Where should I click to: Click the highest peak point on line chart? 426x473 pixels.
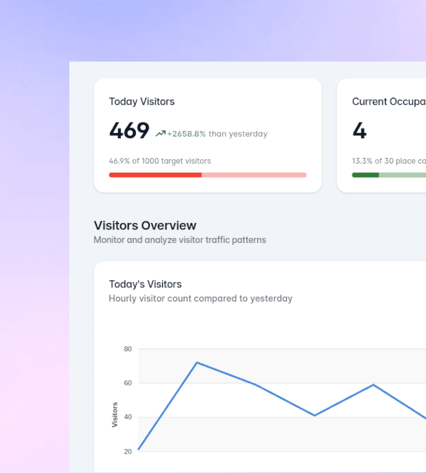(197, 363)
